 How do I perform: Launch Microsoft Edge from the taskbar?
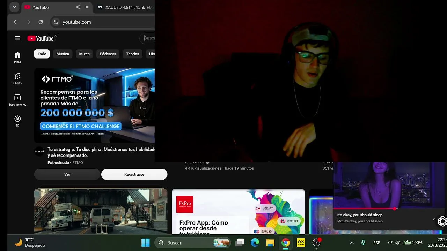[x=255, y=243]
